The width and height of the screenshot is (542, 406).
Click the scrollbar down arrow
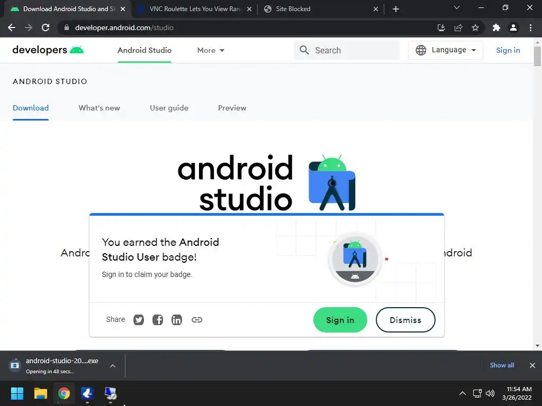[x=537, y=345]
